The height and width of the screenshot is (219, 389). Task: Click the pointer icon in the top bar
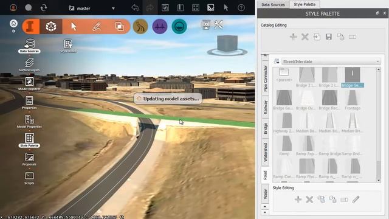tap(225, 8)
